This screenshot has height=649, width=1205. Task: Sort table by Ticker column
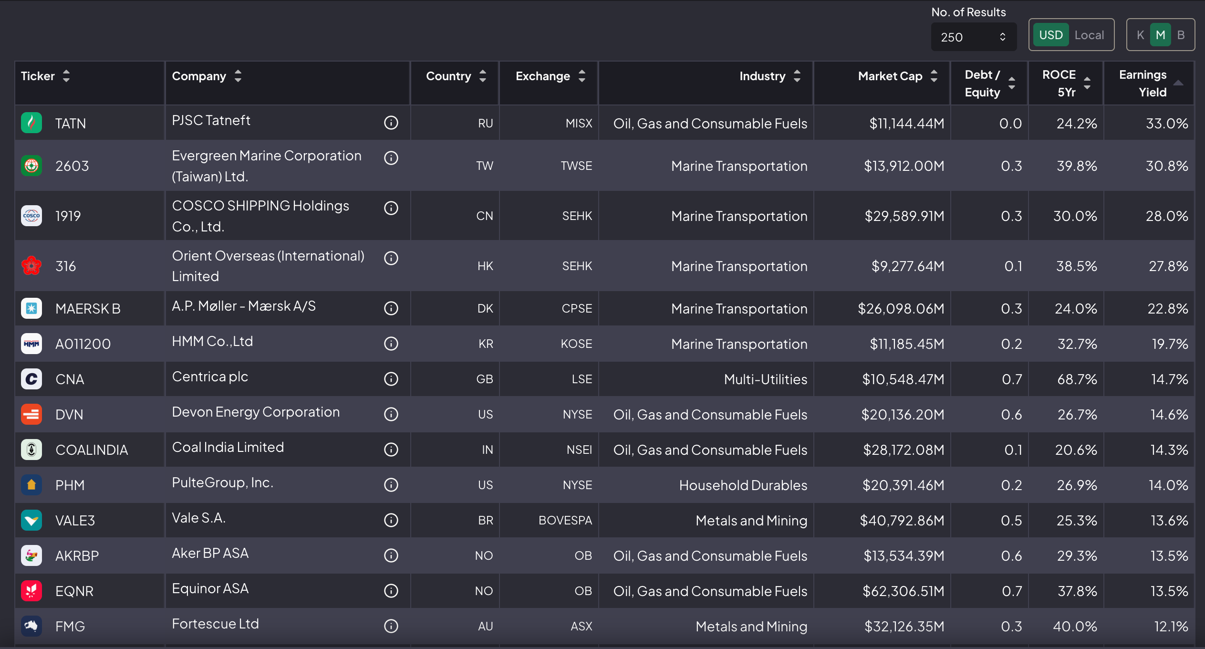pyautogui.click(x=66, y=76)
